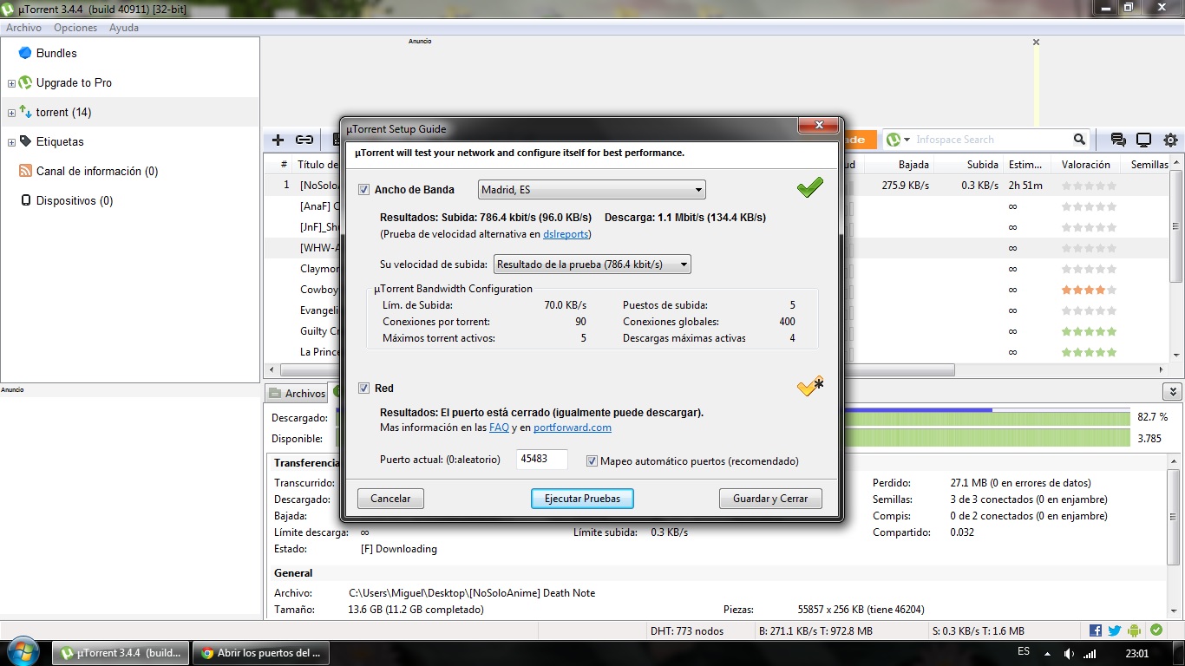
Task: Open the dslreports link
Action: pos(566,234)
